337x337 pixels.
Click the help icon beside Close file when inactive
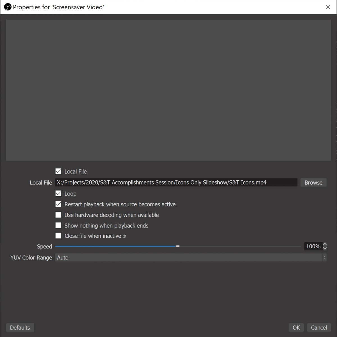coord(124,236)
